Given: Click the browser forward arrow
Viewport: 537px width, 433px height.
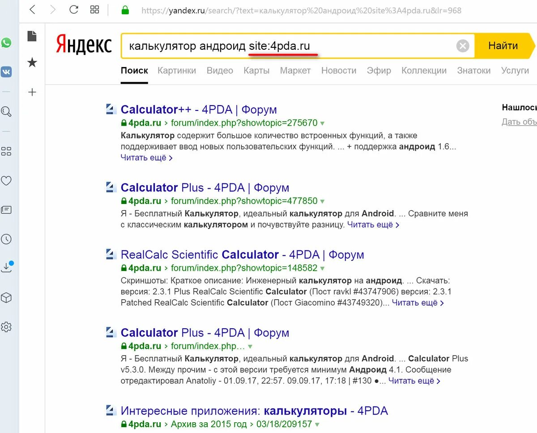Looking at the screenshot, I should click(53, 10).
